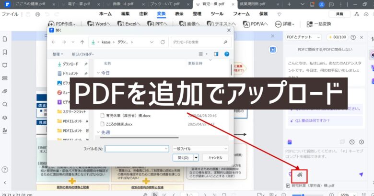Open 一括変換 batch conversion

point(319,24)
